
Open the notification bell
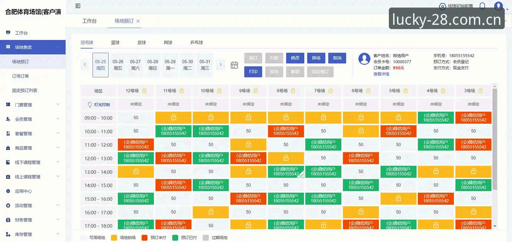[482, 6]
